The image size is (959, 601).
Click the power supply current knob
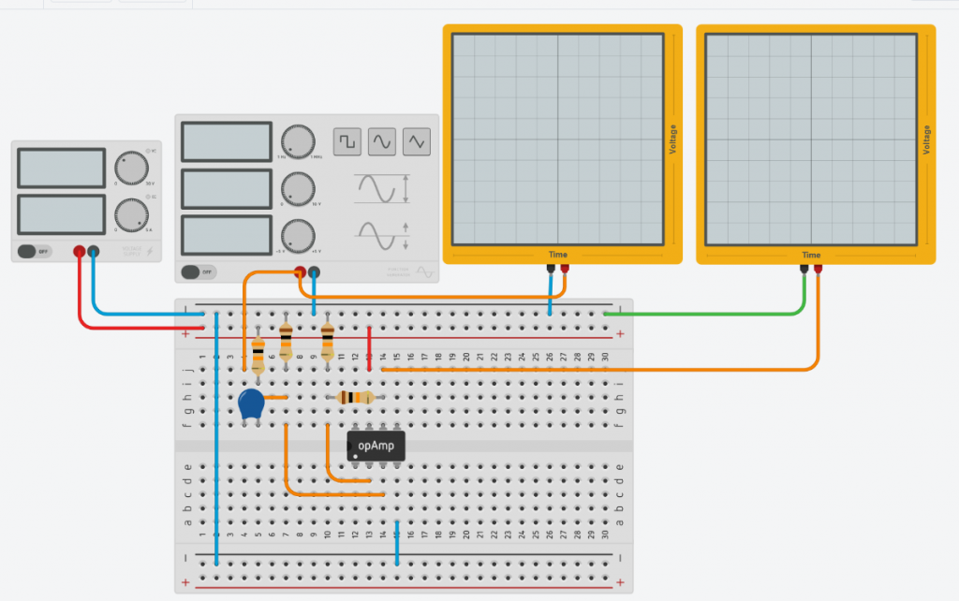(131, 214)
